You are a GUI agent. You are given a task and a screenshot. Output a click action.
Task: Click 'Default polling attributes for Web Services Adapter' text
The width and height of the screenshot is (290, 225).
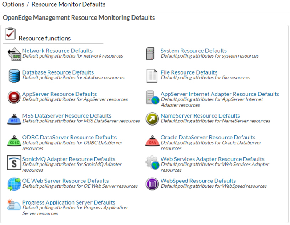tap(215, 164)
